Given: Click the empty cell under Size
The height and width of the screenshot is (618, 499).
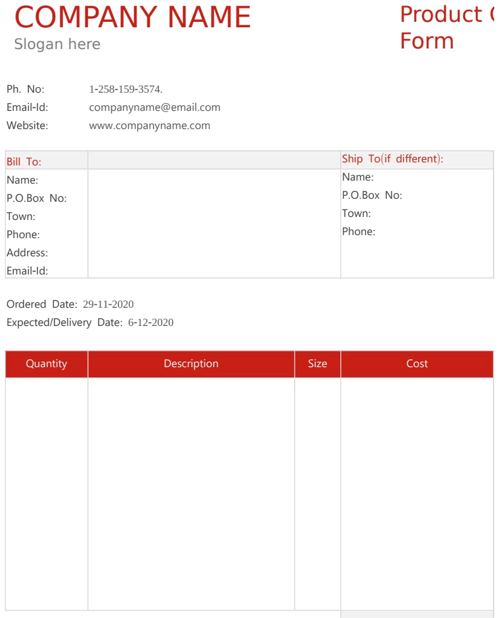Looking at the screenshot, I should click(x=318, y=494).
